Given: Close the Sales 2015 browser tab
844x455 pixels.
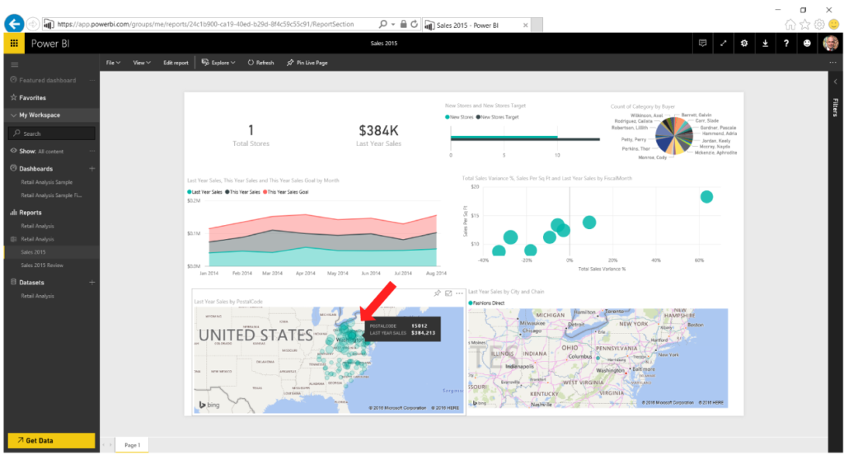Looking at the screenshot, I should click(525, 26).
